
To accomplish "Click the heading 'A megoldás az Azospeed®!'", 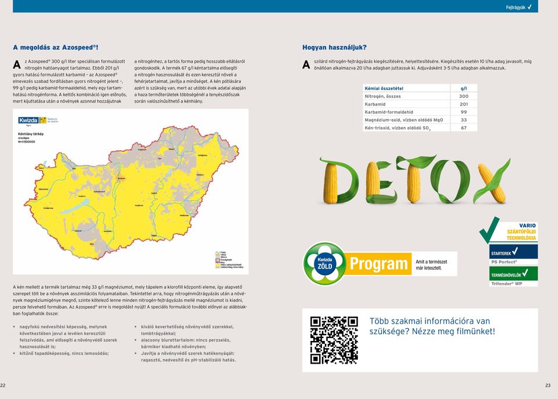I will [56, 47].
